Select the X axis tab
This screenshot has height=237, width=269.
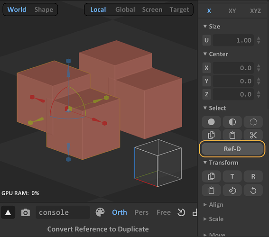tap(209, 11)
